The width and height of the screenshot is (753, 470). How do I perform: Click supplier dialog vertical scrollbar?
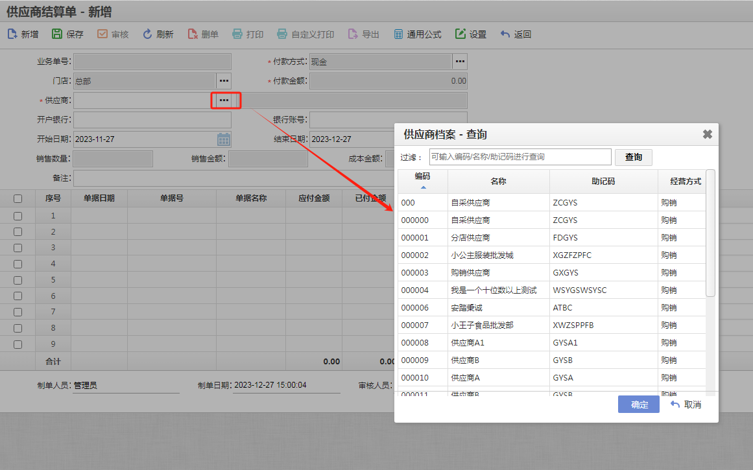(711, 233)
